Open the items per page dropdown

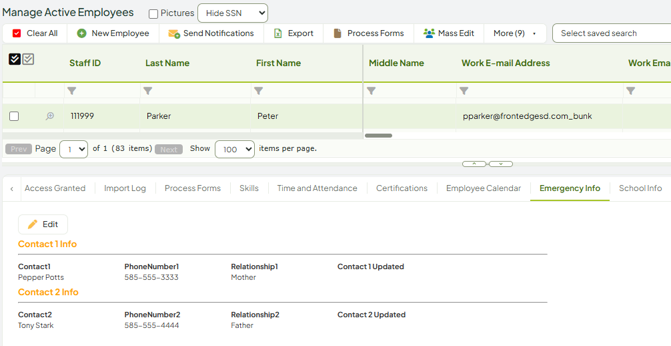tap(235, 149)
